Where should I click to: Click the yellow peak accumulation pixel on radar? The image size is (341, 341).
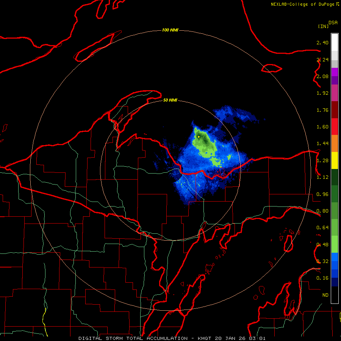199,137
